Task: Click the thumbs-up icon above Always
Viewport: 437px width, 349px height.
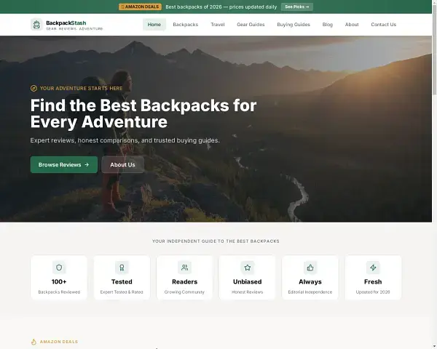Action: 310,267
